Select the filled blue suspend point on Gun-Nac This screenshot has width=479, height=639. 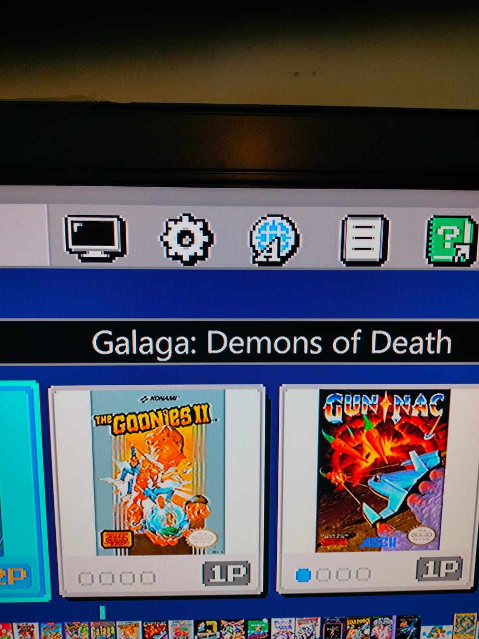[x=303, y=575]
